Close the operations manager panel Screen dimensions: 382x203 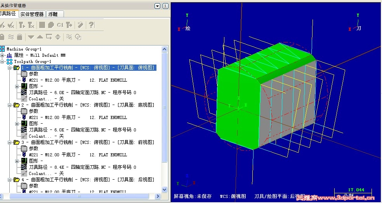click(165, 6)
